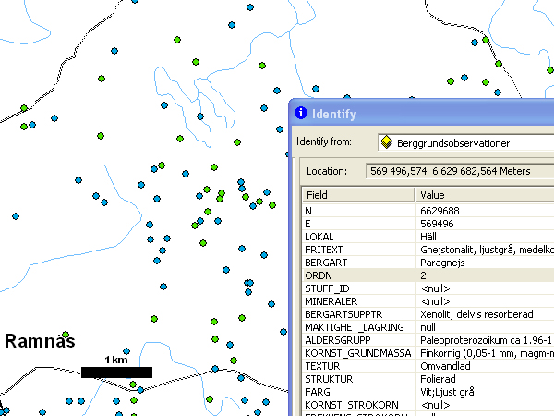Click the Identify window title bar
Image resolution: width=554 pixels, height=416 pixels.
422,113
